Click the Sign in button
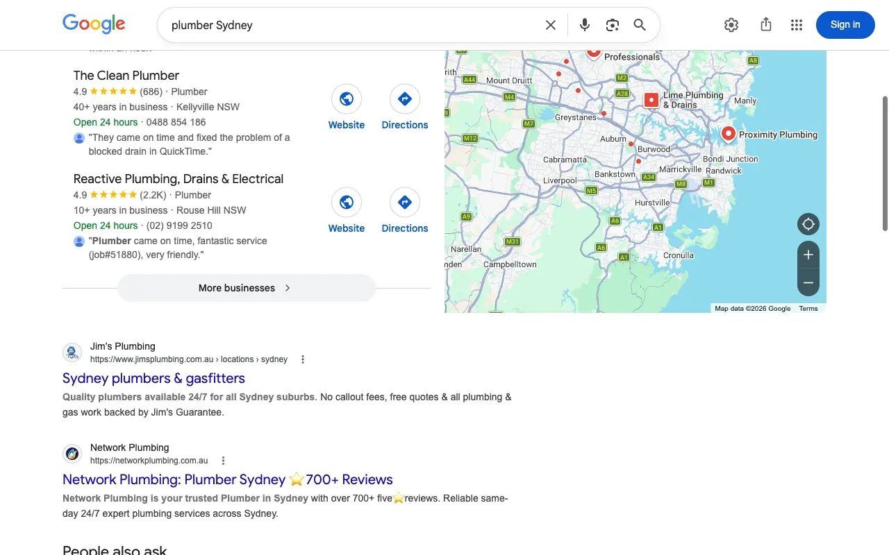The width and height of the screenshot is (889, 555). click(845, 25)
